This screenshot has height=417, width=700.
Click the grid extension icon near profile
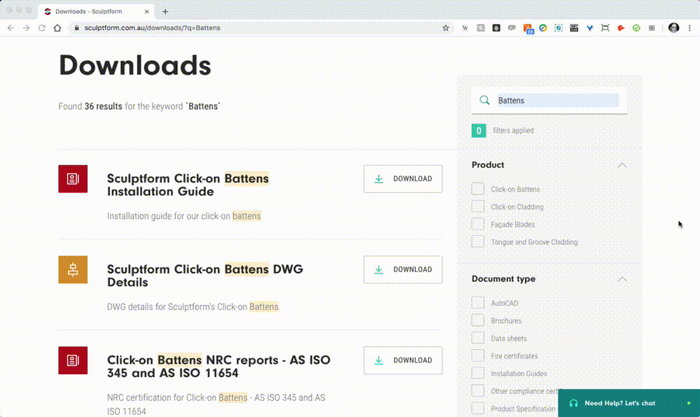[x=652, y=28]
